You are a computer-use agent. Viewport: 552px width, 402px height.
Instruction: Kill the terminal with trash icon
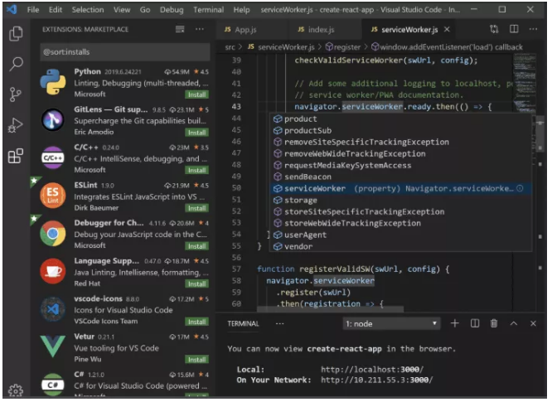coord(494,323)
